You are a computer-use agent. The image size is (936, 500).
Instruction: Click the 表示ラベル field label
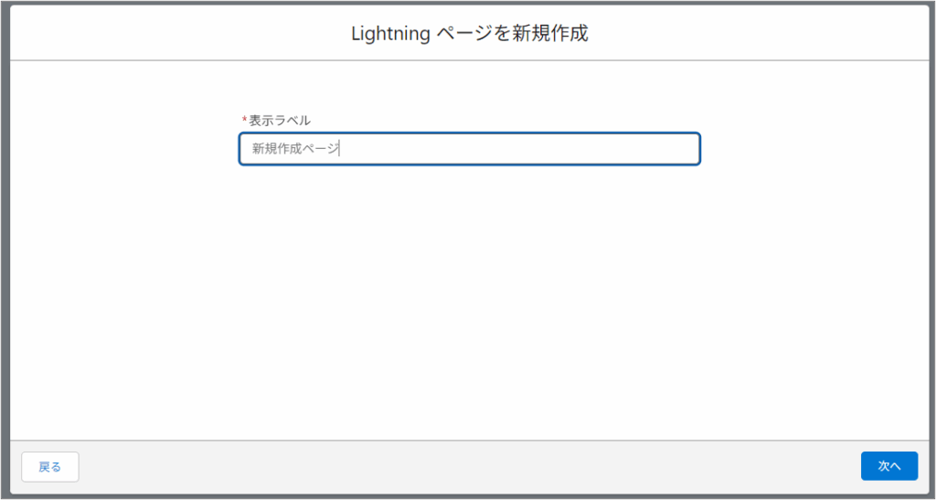(x=280, y=121)
